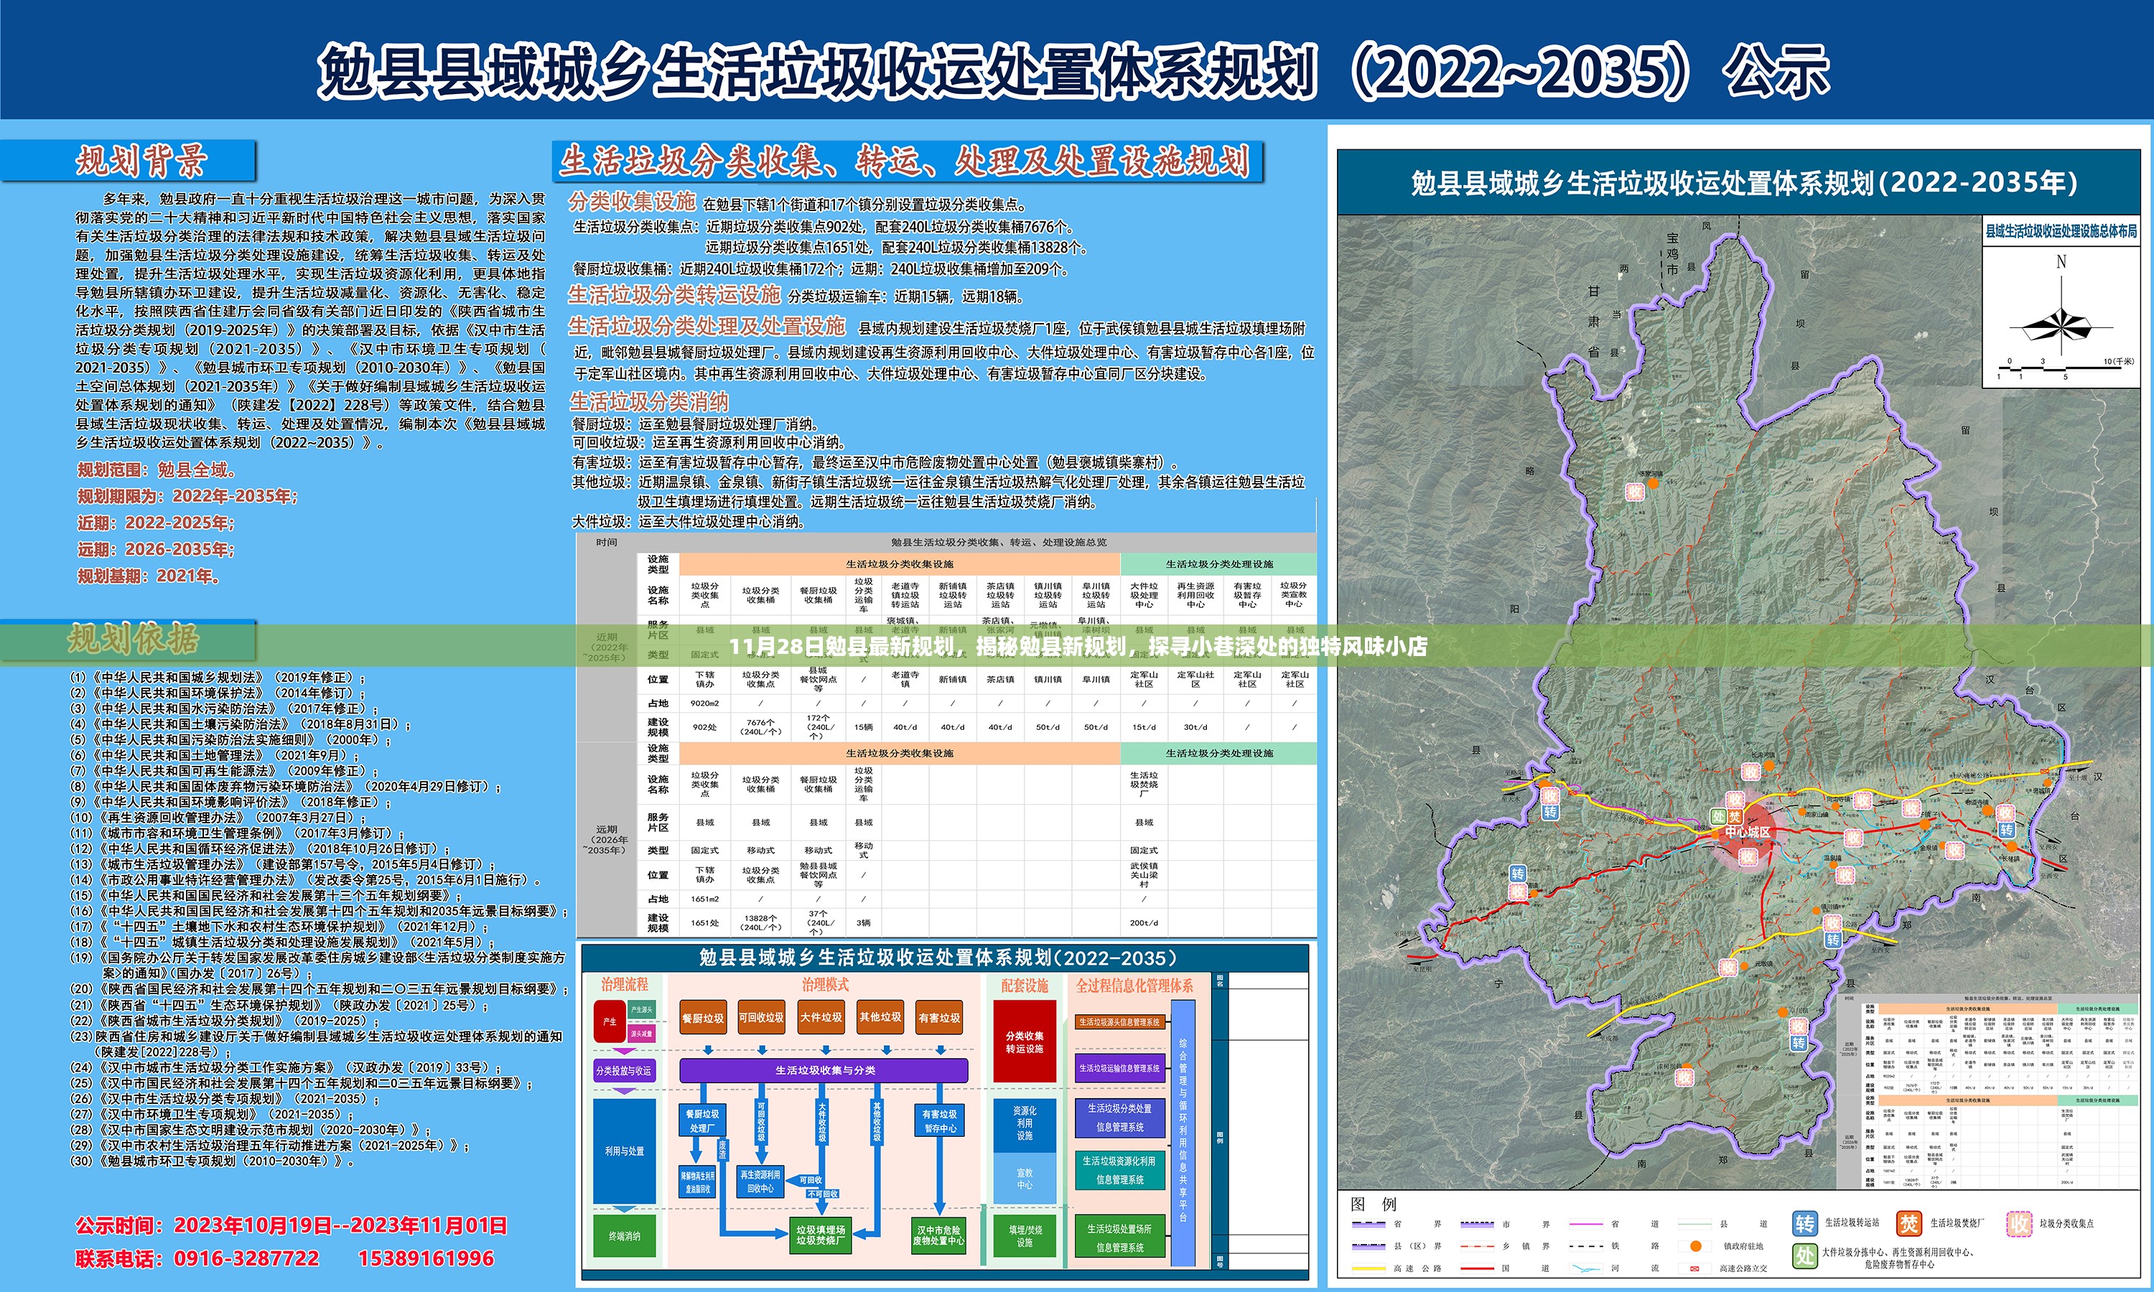2154x1292 pixels.
Task: Click the blue 餐厨垃圾处理厂 flowchart box
Action: coord(703,1120)
